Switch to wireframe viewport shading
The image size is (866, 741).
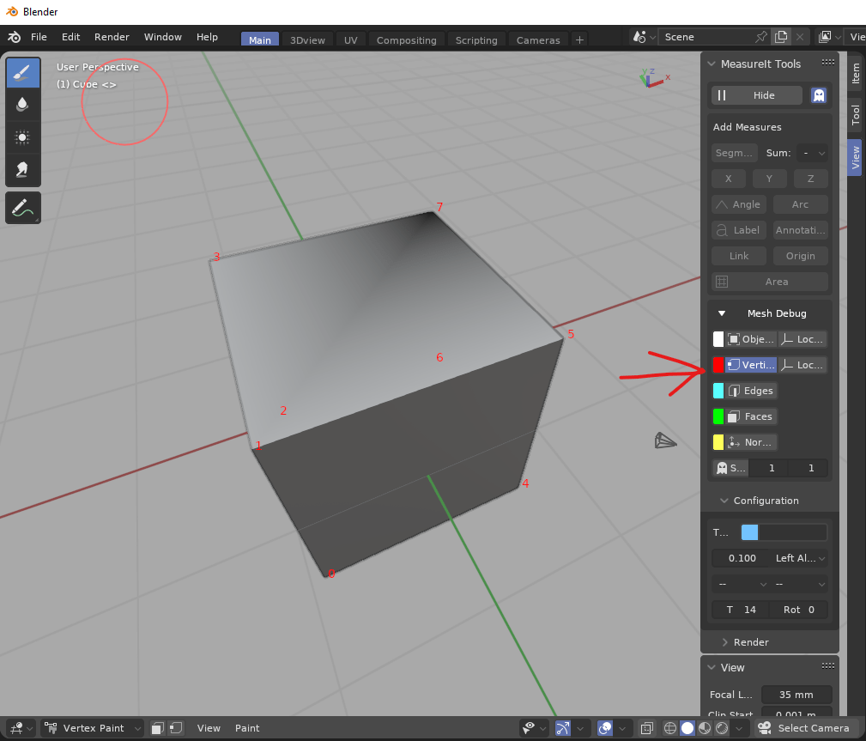670,728
